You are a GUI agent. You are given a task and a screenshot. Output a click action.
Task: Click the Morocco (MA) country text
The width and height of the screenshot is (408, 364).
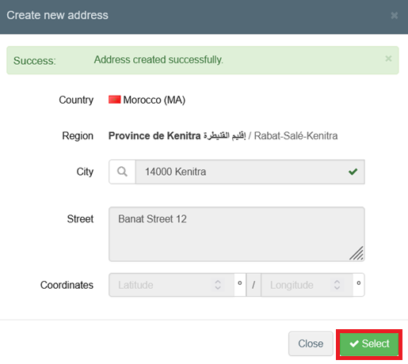154,100
